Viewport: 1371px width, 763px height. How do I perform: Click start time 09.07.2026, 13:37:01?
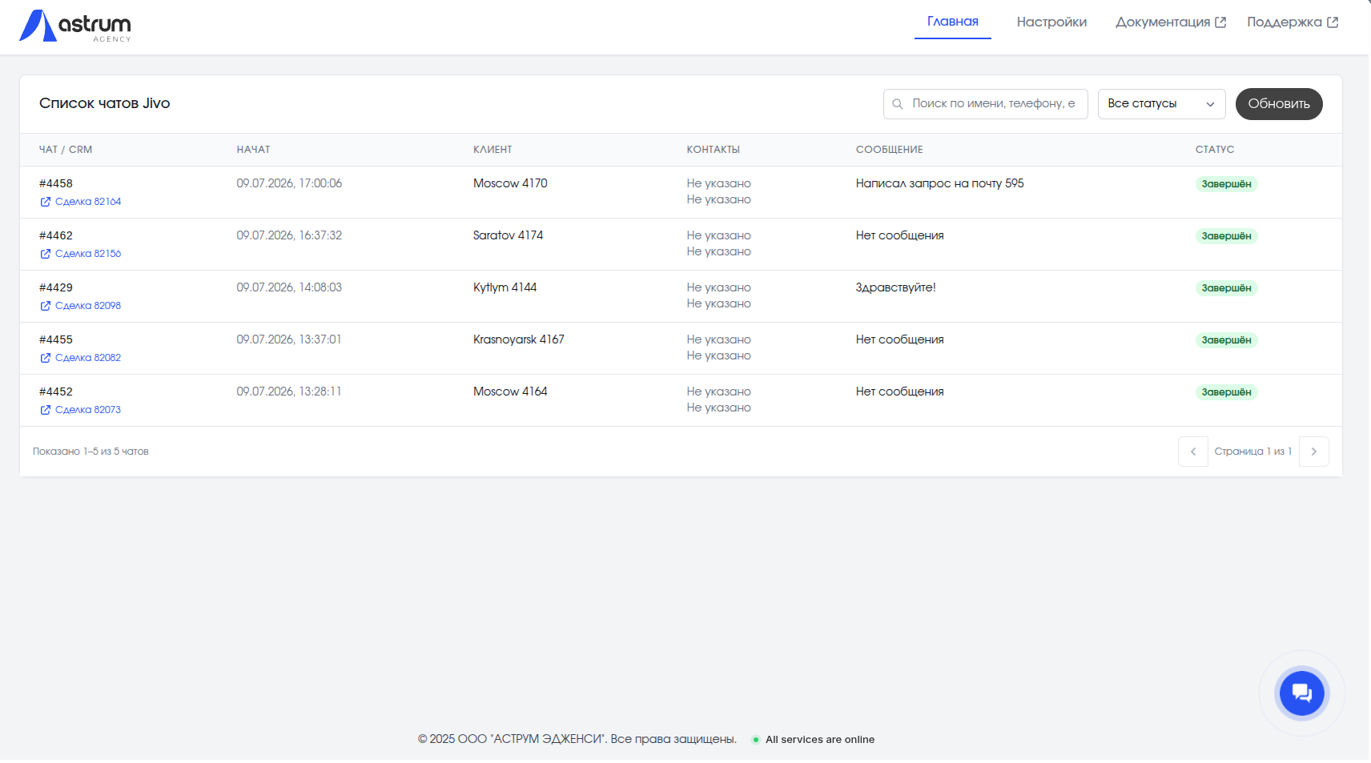click(x=289, y=339)
